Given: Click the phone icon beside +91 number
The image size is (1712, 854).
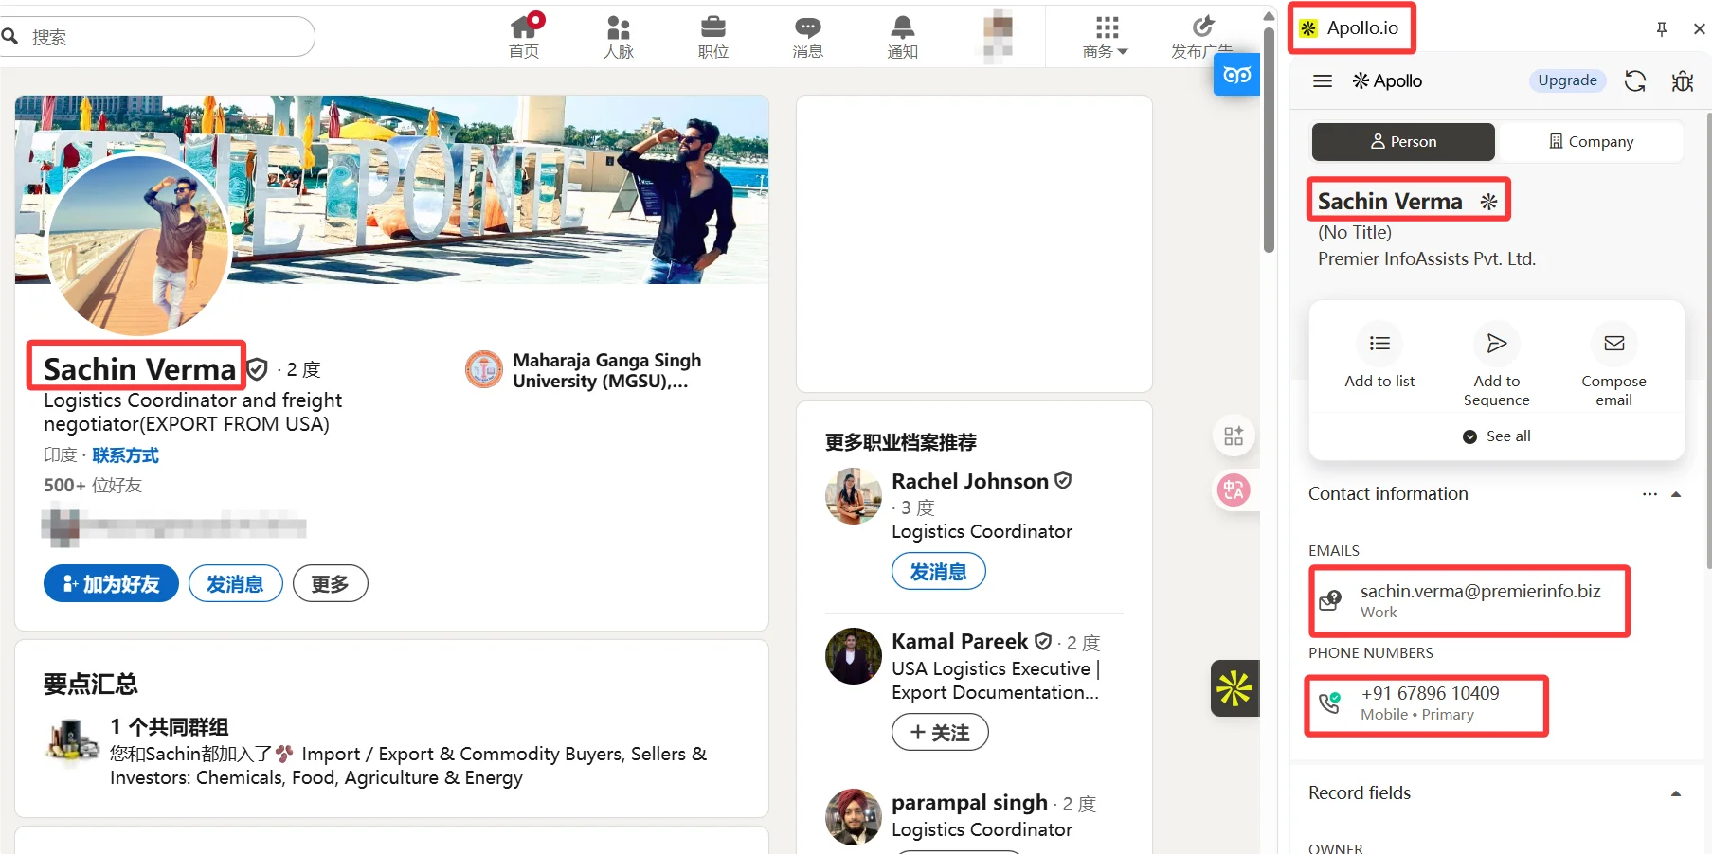Looking at the screenshot, I should pyautogui.click(x=1330, y=703).
